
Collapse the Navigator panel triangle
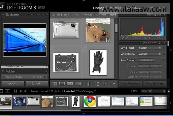pyautogui.click(x=3, y=15)
